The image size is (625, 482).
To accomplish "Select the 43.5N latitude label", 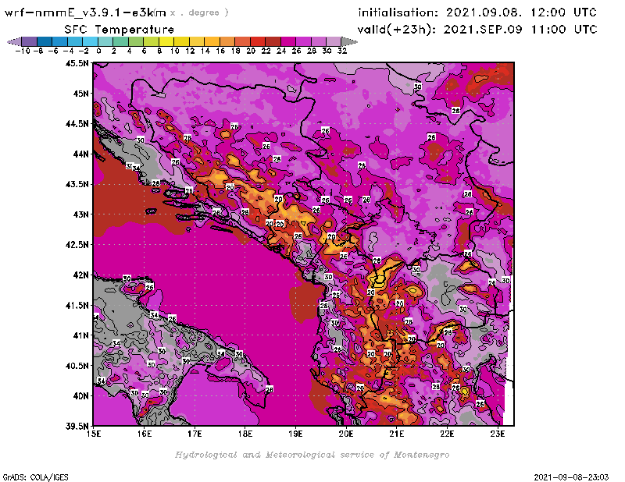I will (77, 184).
